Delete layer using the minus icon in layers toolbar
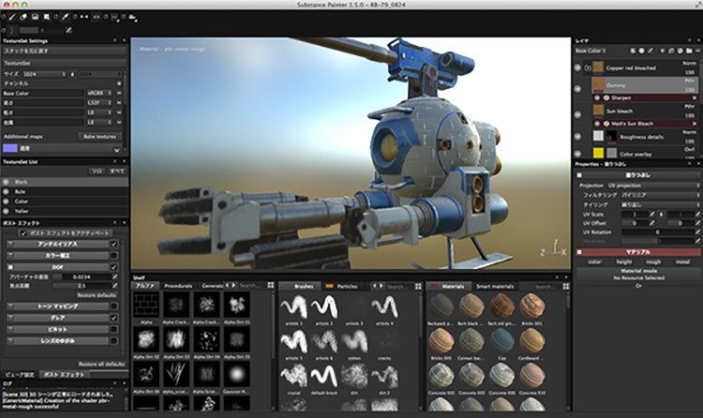 point(697,51)
